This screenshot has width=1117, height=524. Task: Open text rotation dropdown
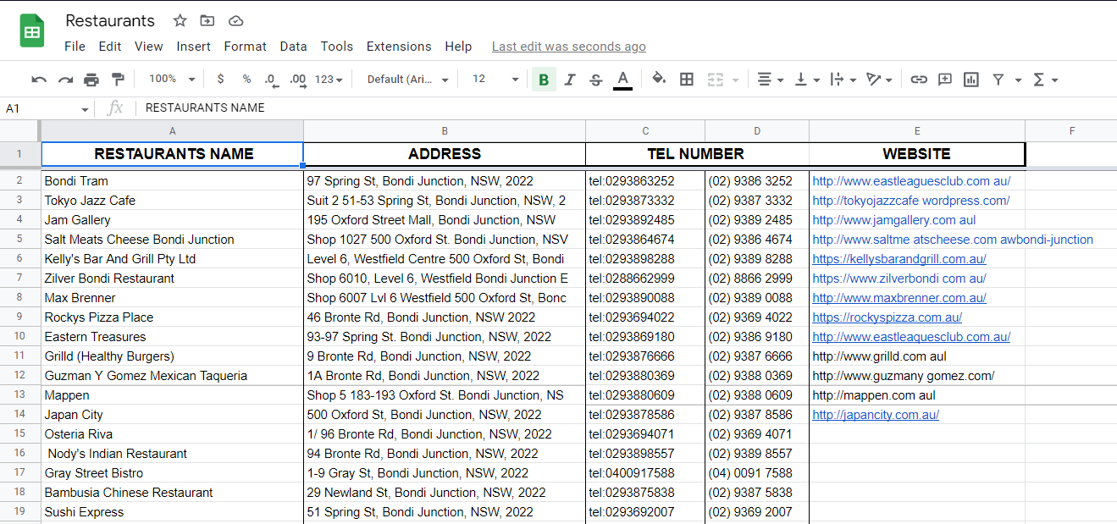(x=880, y=80)
